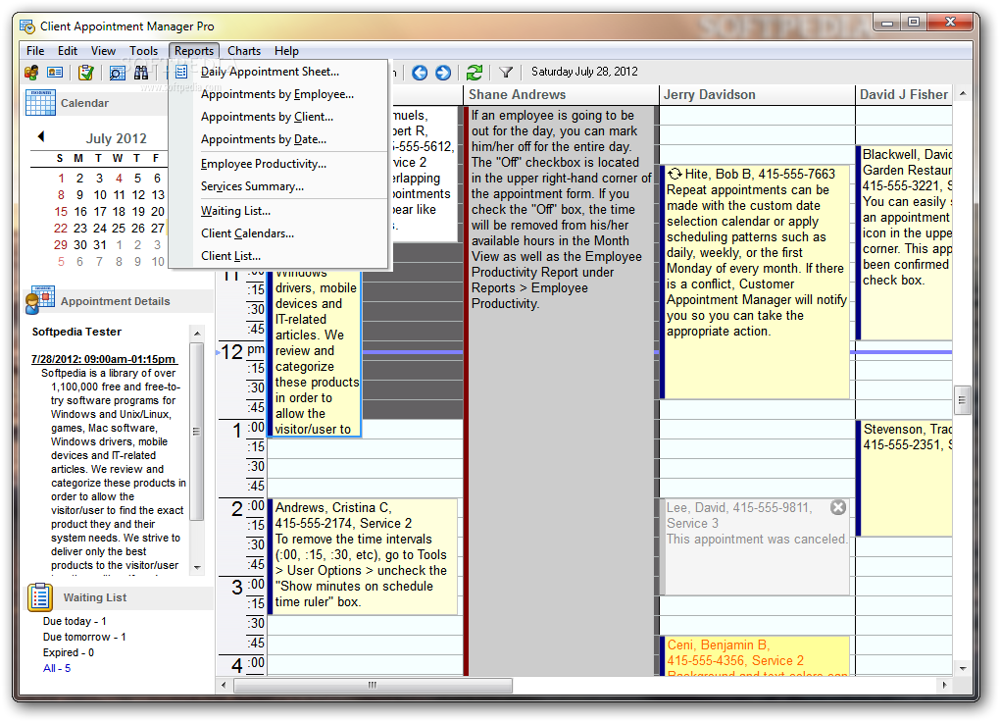Click the cancel X icon on Lee, David appointment
1000x722 pixels.
[838, 507]
